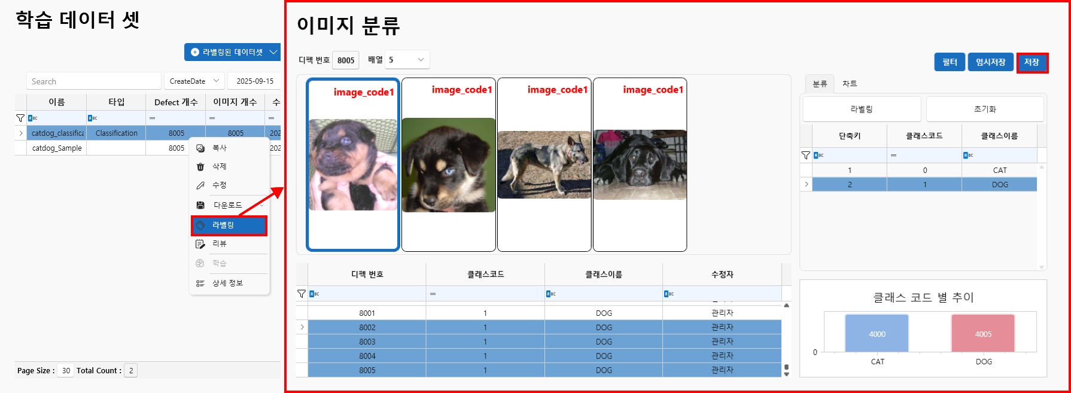This screenshot has width=1071, height=393.
Task: Open dropdown arrow of 라벨링된 데이터셋 button
Action: 273,53
